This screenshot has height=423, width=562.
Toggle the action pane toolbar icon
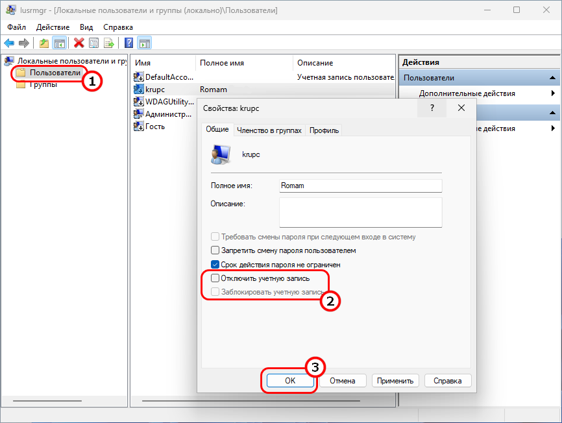click(x=145, y=43)
